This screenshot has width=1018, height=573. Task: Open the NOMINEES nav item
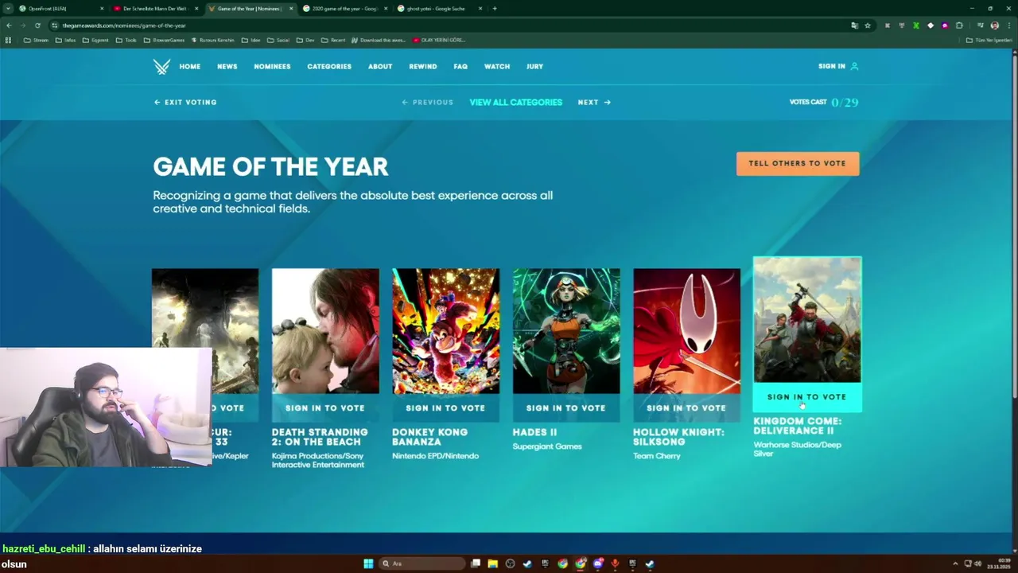point(272,67)
